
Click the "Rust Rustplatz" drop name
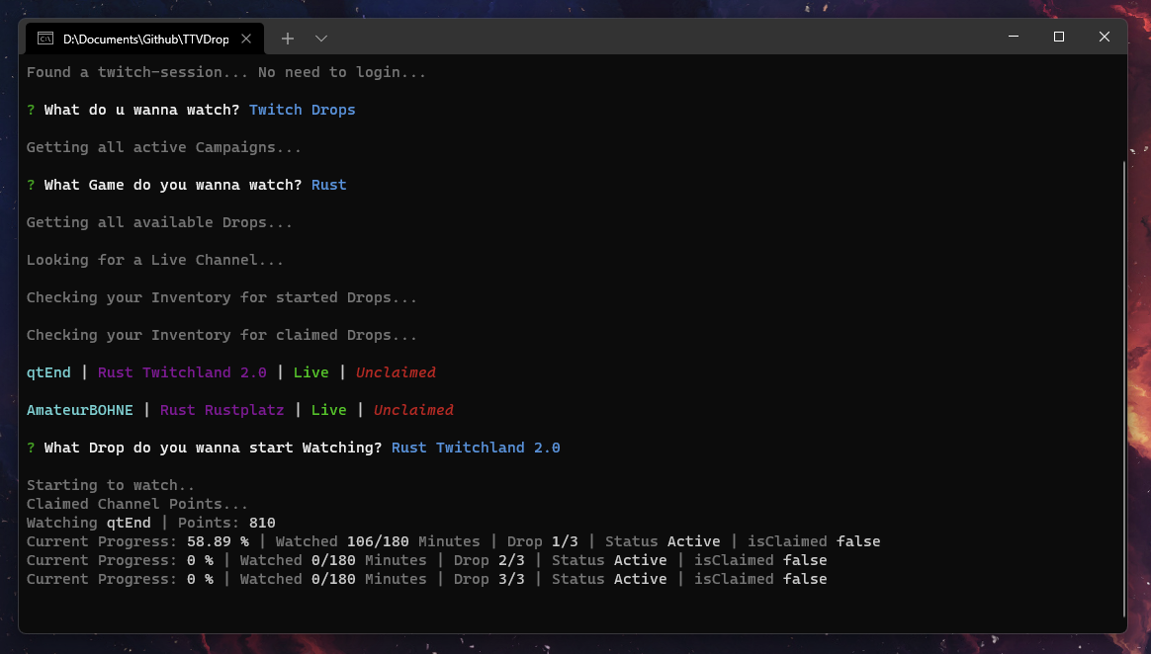(x=221, y=410)
